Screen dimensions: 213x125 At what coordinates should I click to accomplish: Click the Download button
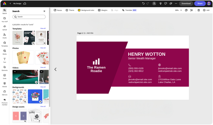pyautogui.click(x=186, y=3)
